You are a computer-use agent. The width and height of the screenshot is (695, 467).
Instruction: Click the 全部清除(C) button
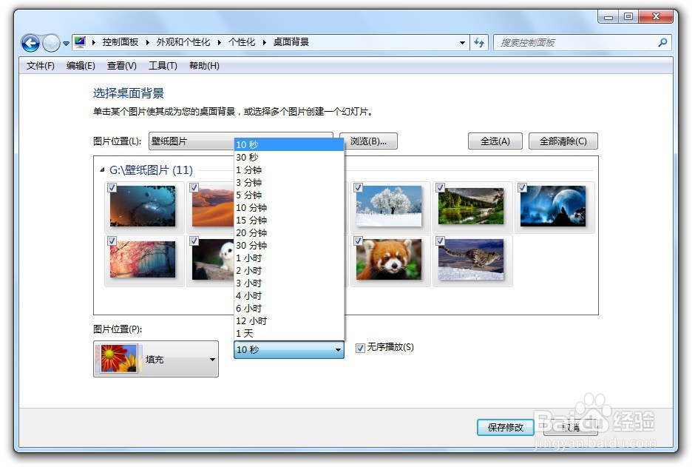point(563,141)
